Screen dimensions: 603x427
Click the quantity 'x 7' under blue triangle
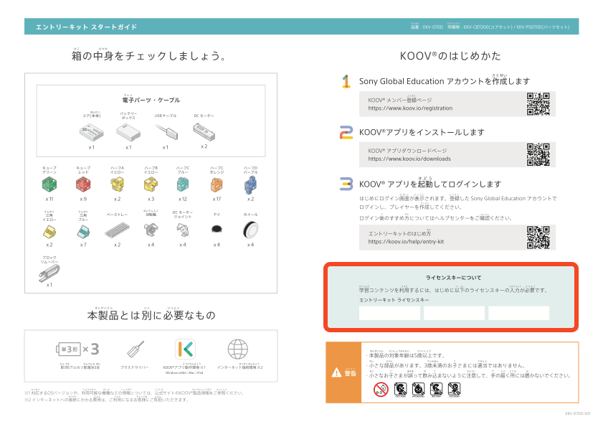pyautogui.click(x=83, y=245)
